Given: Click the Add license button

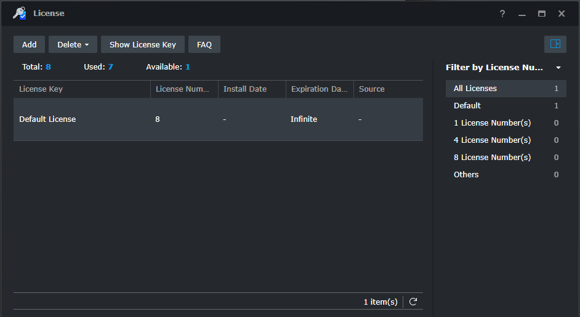Looking at the screenshot, I should (x=29, y=44).
